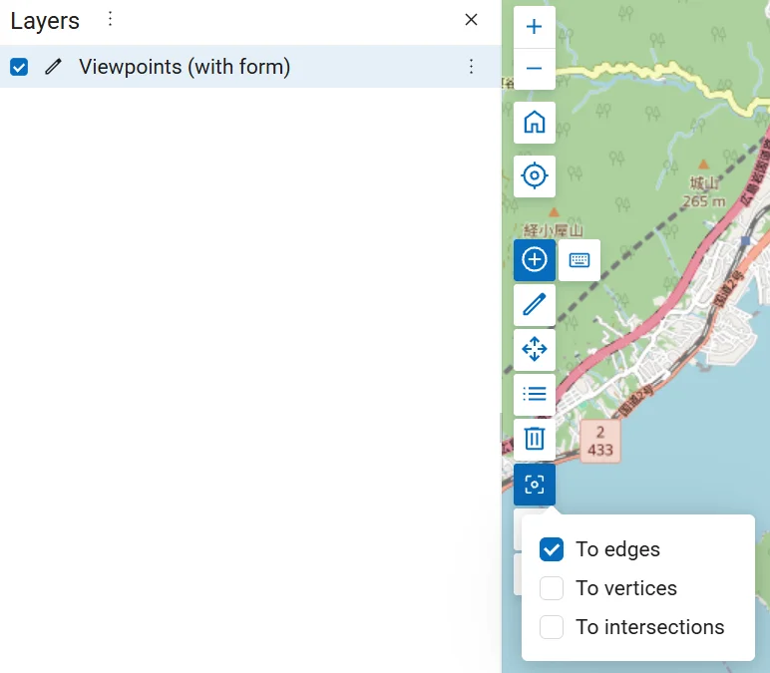The height and width of the screenshot is (673, 770).
Task: Activate the locate-me geolocation button
Action: point(535,175)
